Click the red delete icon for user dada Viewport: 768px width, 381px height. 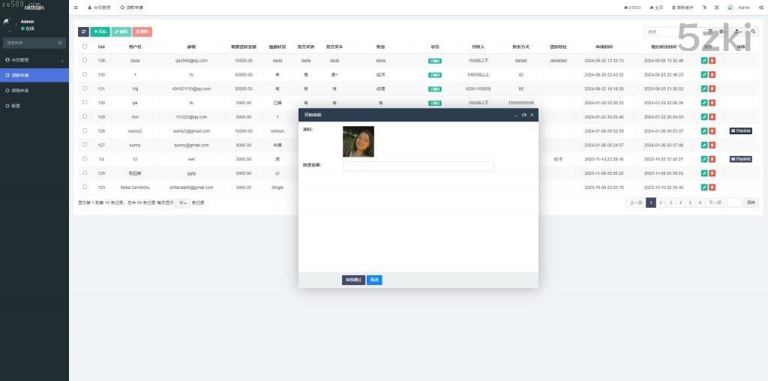coord(712,60)
